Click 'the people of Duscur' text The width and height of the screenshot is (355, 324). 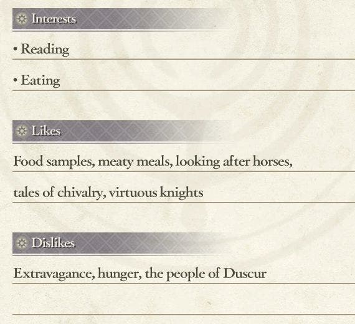[x=206, y=274]
